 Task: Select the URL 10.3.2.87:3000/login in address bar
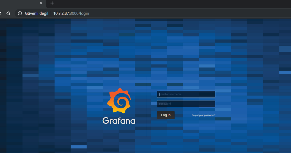(71, 13)
